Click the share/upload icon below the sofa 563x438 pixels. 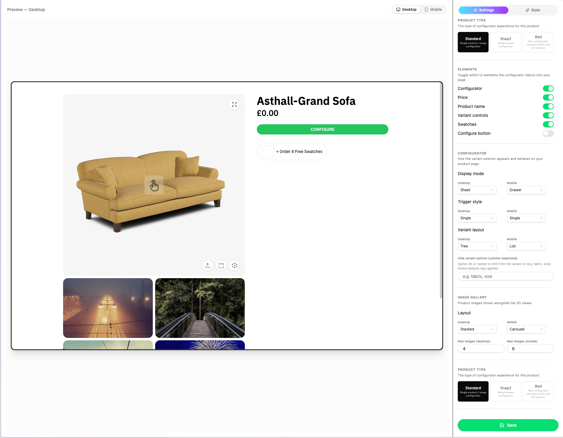[x=207, y=265]
